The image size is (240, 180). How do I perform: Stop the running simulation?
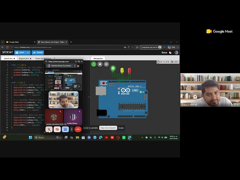click(x=100, y=64)
